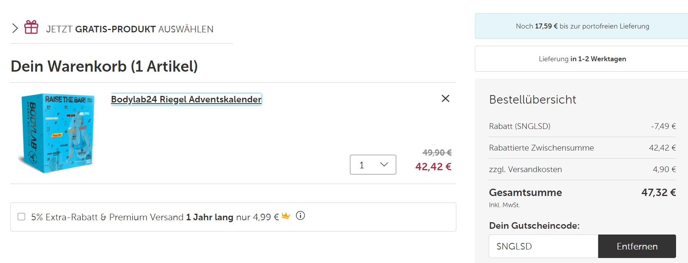Image resolution: width=688 pixels, height=263 pixels.
Task: Focus the Gutscheincode field containing SNGLSD
Action: point(543,246)
